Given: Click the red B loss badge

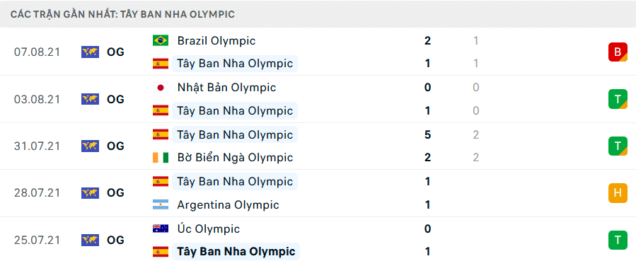Looking at the screenshot, I should pyautogui.click(x=618, y=52).
